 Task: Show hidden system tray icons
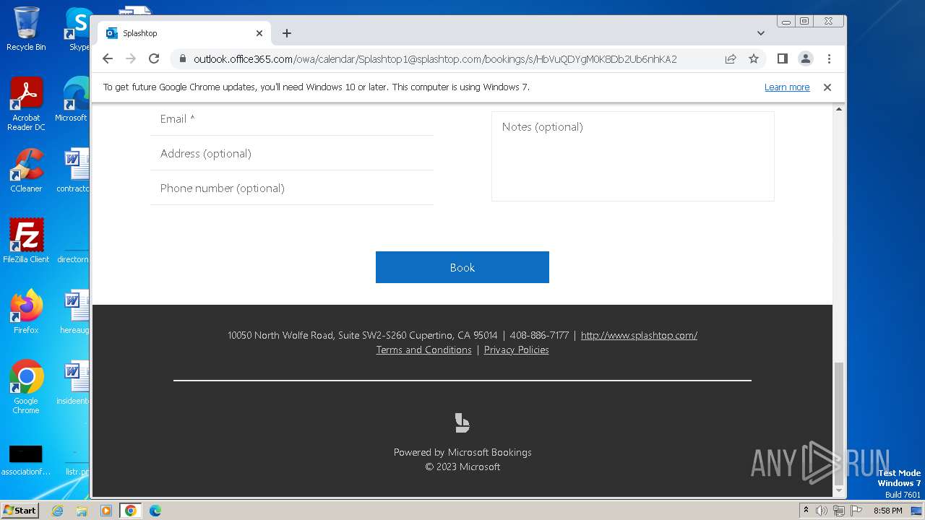tap(806, 511)
